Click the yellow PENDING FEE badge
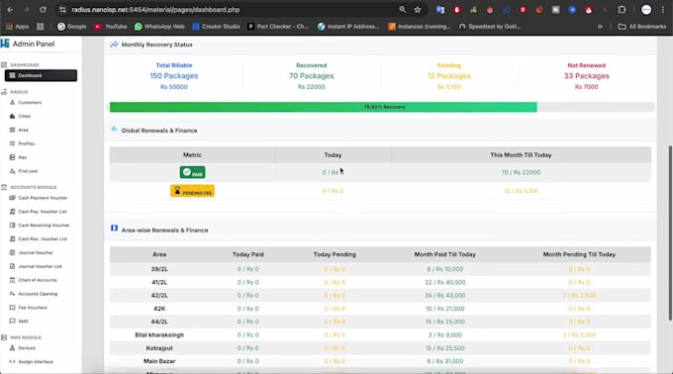This screenshot has height=374, width=673. click(x=192, y=191)
